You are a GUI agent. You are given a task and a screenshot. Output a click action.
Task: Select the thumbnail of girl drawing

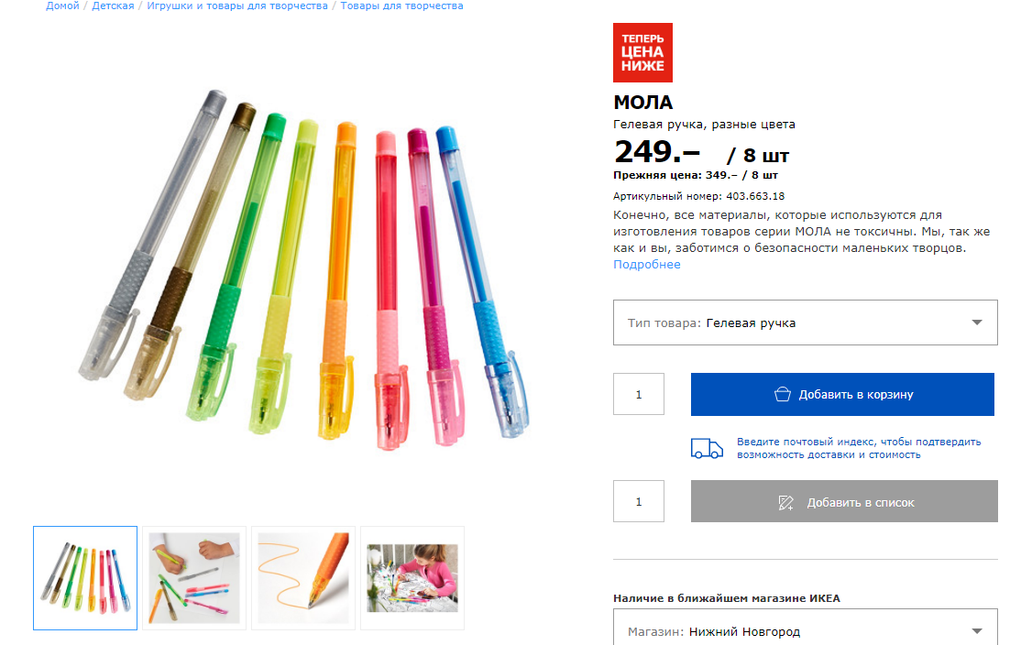pyautogui.click(x=412, y=578)
